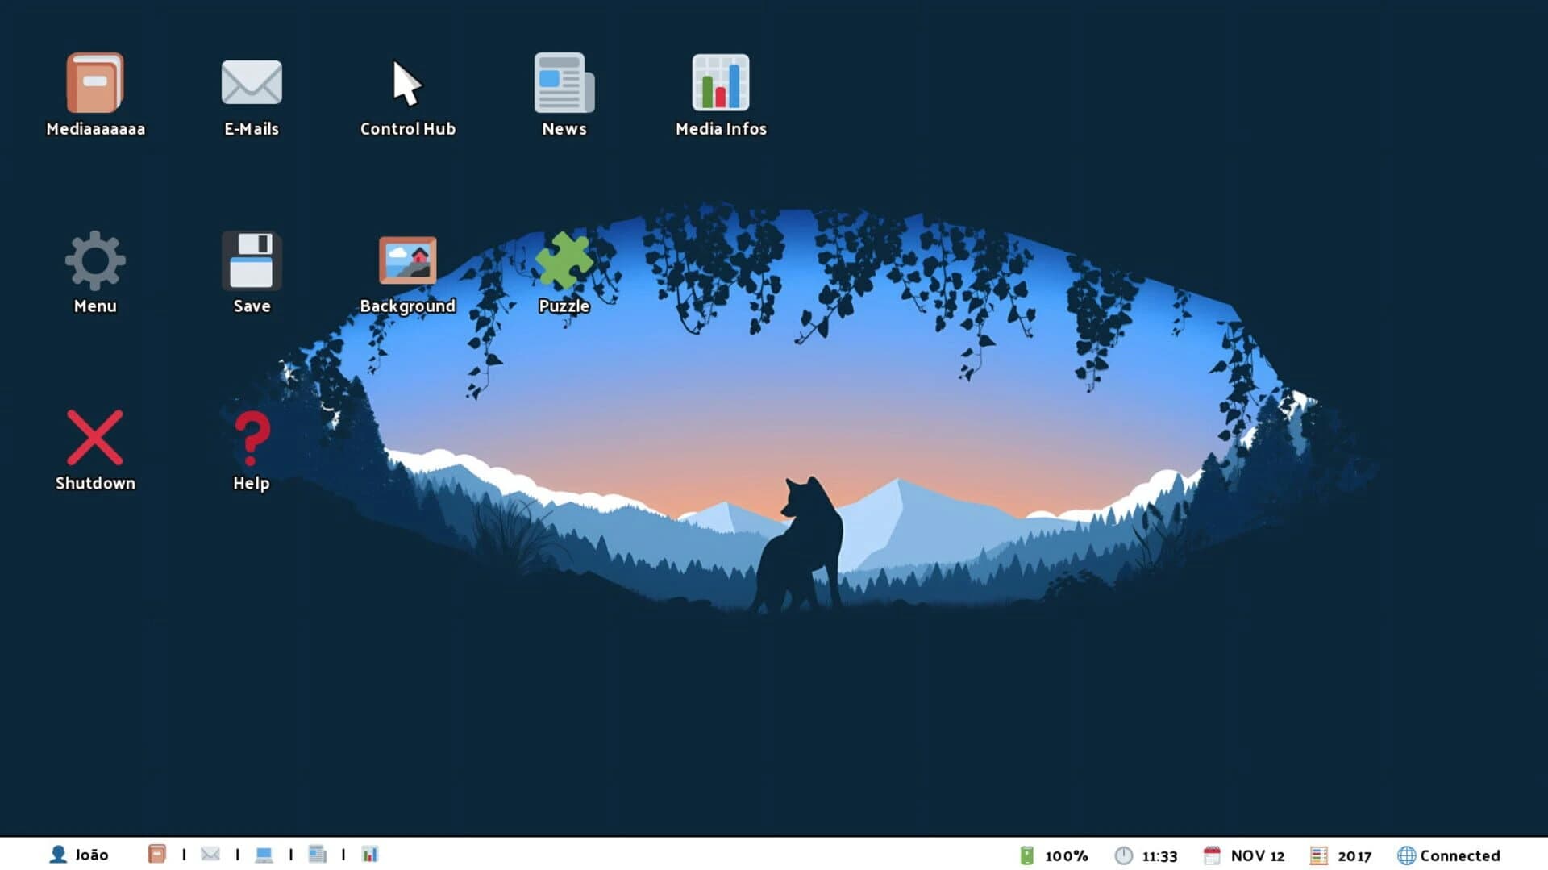
Task: Change the desktop Background
Action: tap(407, 260)
